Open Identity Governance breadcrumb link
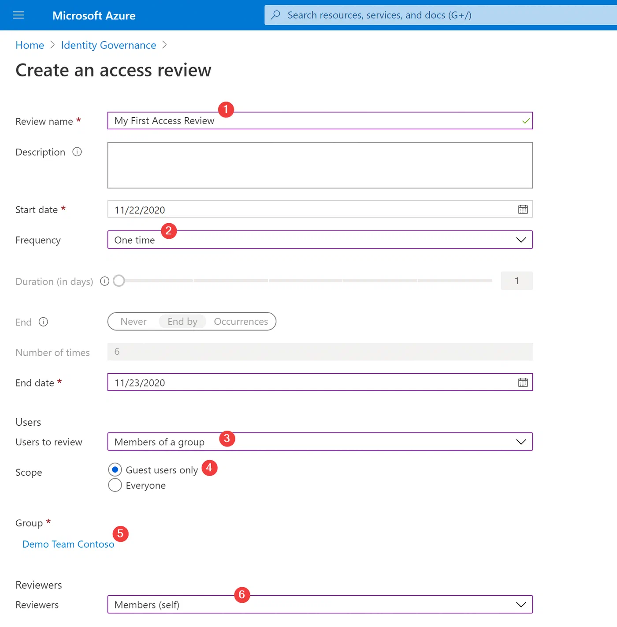 click(x=108, y=45)
